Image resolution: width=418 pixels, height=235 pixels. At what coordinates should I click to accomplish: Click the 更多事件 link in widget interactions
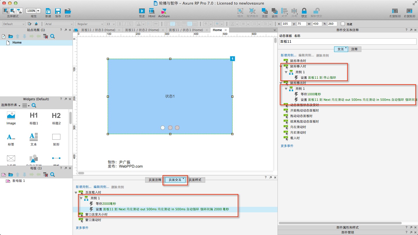[287, 146]
